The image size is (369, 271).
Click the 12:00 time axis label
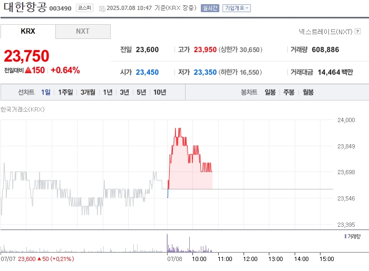coord(250,259)
